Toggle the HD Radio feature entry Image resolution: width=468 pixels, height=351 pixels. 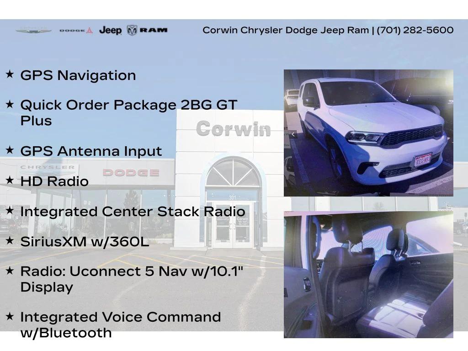click(x=54, y=181)
